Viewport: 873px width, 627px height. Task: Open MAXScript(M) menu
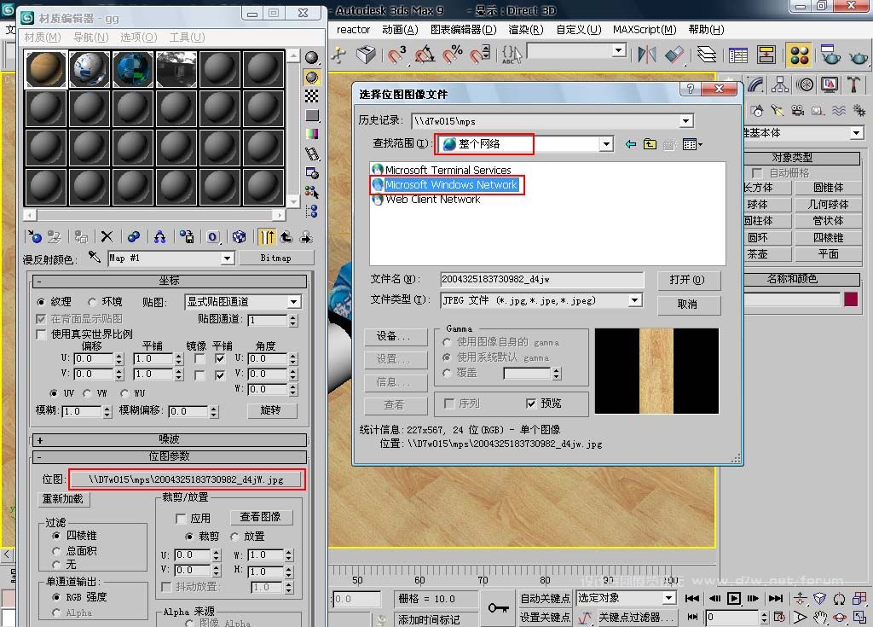coord(645,30)
